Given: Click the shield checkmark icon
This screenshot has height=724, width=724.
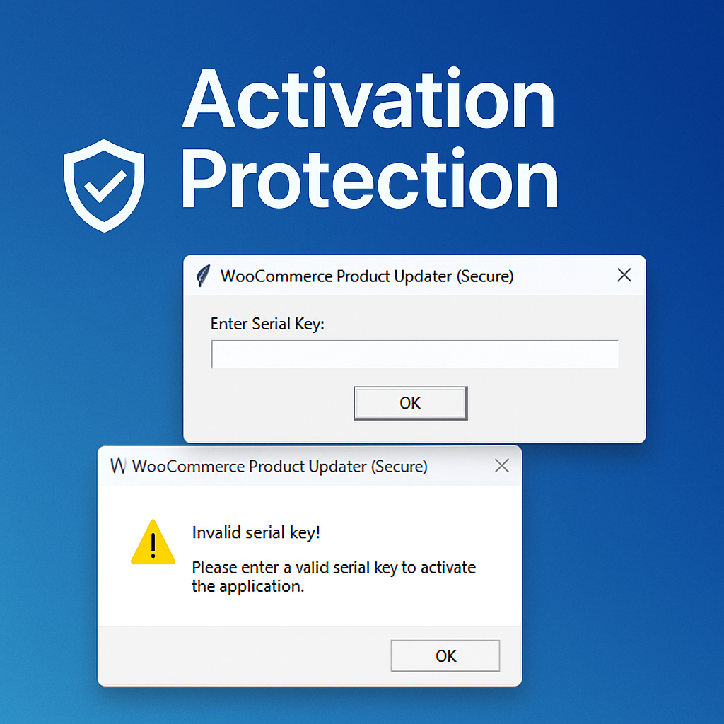Looking at the screenshot, I should pos(104,186).
